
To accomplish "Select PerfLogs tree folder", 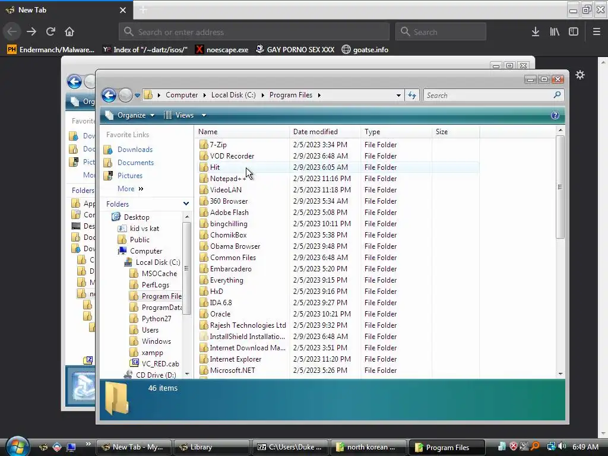I will 155,284.
